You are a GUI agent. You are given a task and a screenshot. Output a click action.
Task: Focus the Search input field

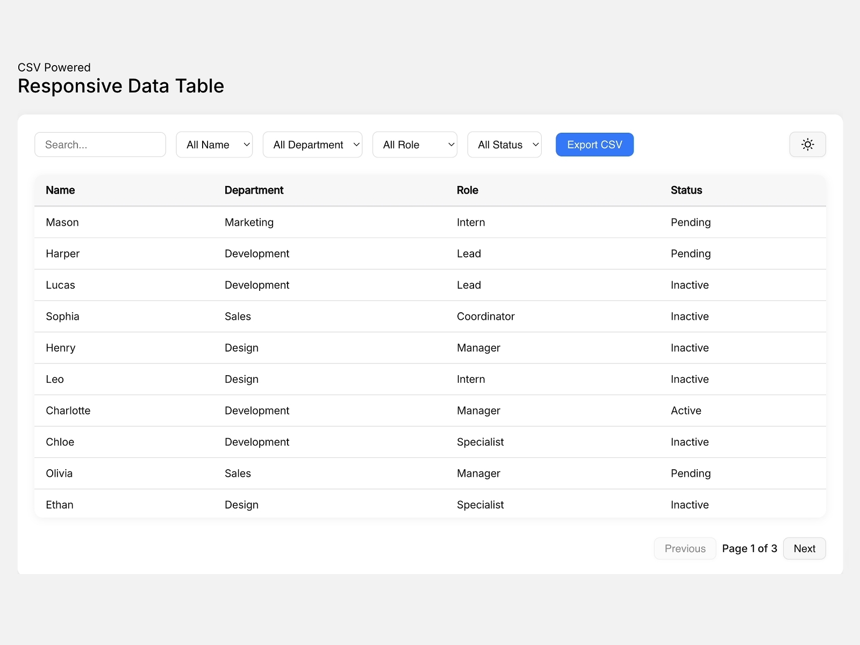tap(100, 145)
